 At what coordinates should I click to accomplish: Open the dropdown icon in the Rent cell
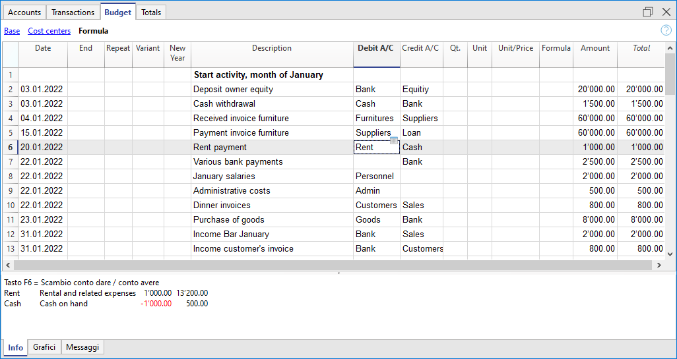[x=394, y=141]
